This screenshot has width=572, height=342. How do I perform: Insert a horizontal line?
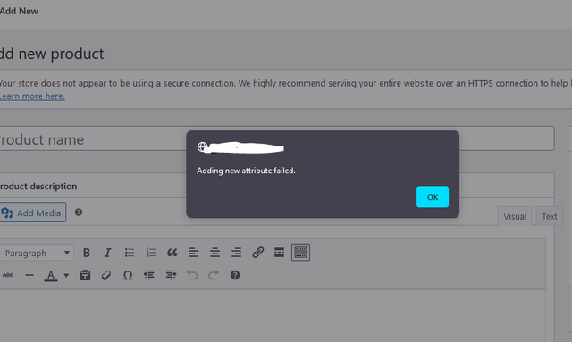[x=29, y=275]
